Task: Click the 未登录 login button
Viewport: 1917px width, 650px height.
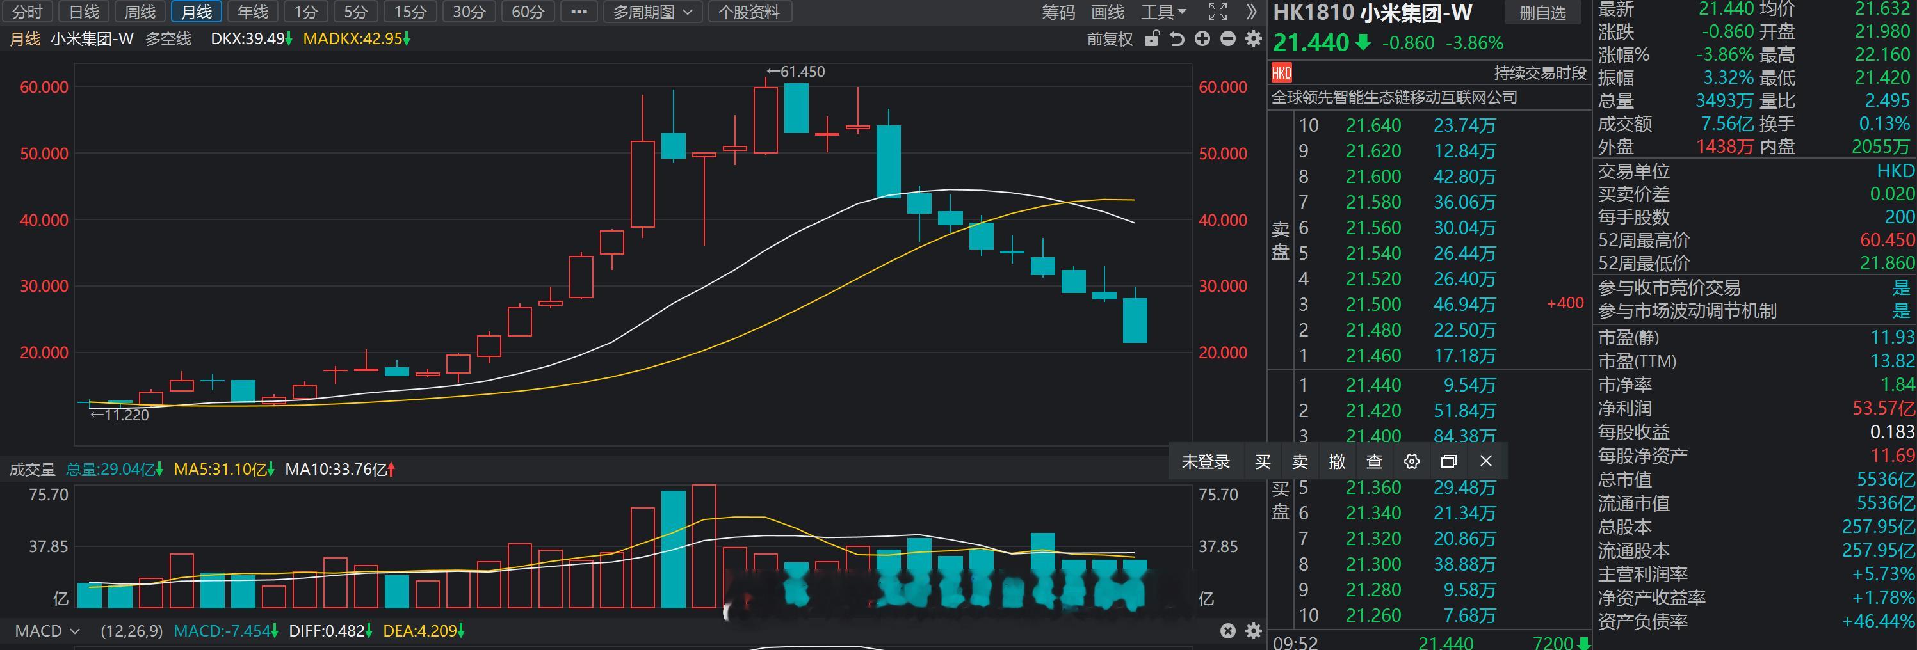Action: (x=1206, y=462)
